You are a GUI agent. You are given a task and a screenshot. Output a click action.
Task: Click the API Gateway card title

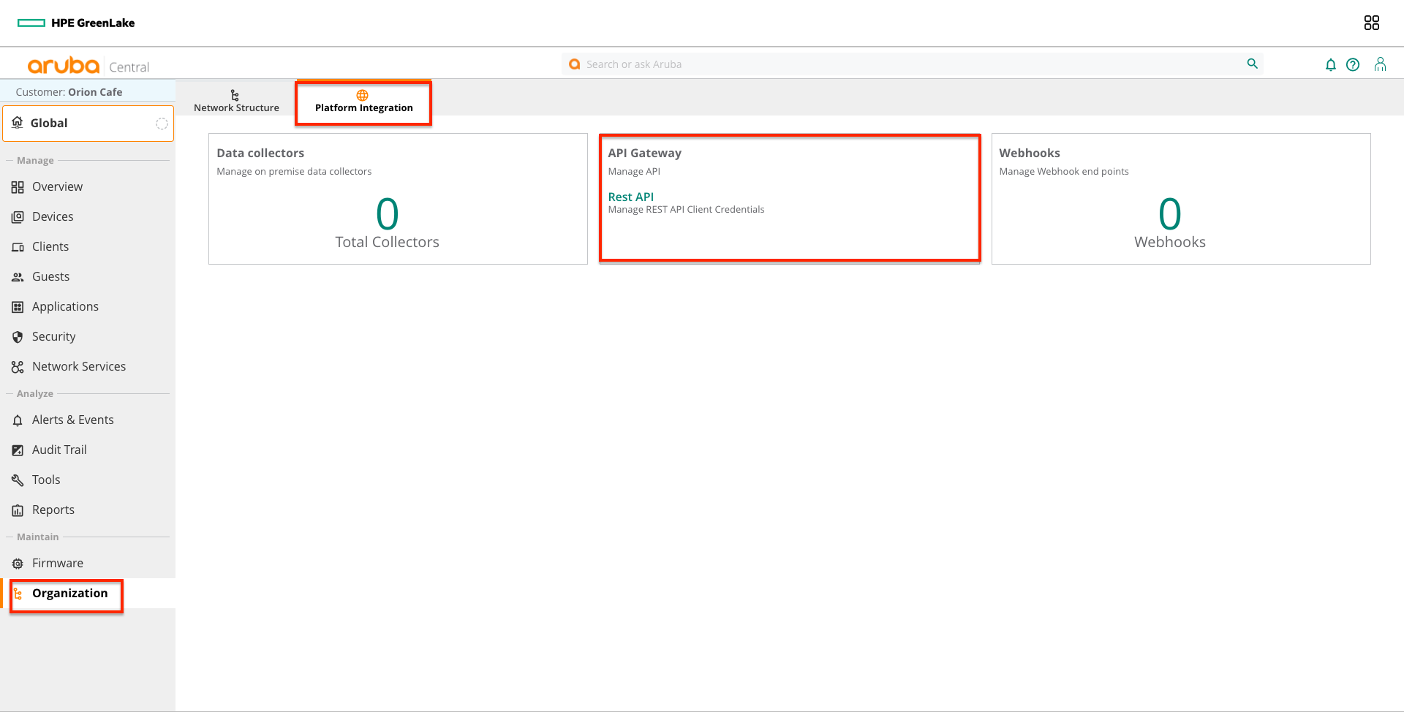[645, 153]
